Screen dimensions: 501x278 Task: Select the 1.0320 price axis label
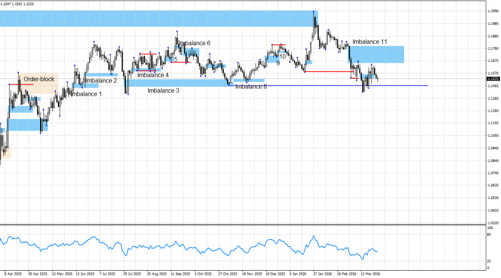pyautogui.click(x=493, y=223)
